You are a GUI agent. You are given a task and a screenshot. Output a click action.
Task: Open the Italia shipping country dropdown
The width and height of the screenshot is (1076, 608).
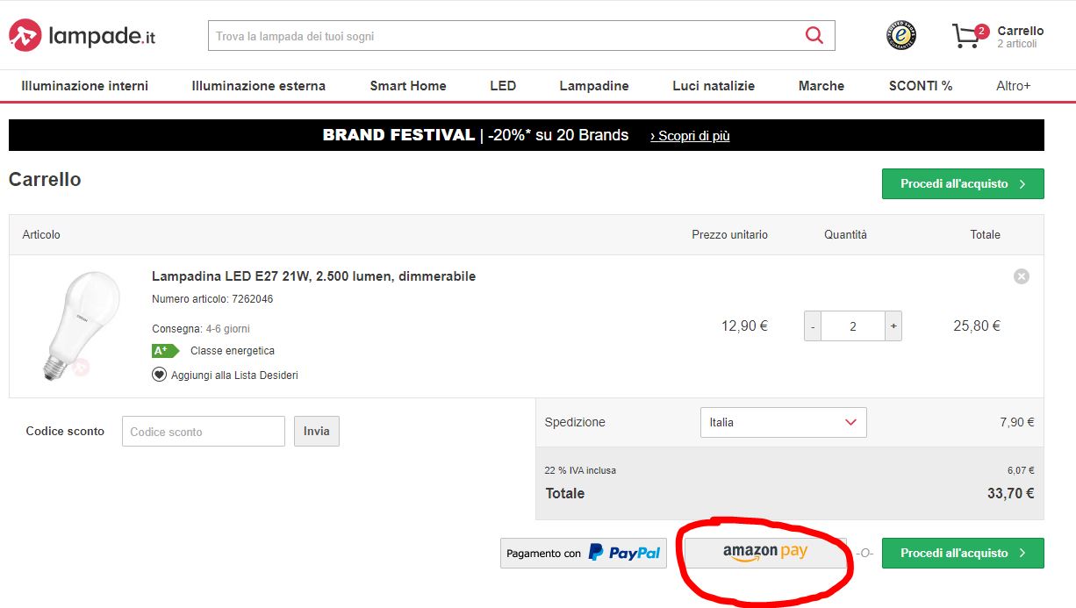(x=783, y=422)
